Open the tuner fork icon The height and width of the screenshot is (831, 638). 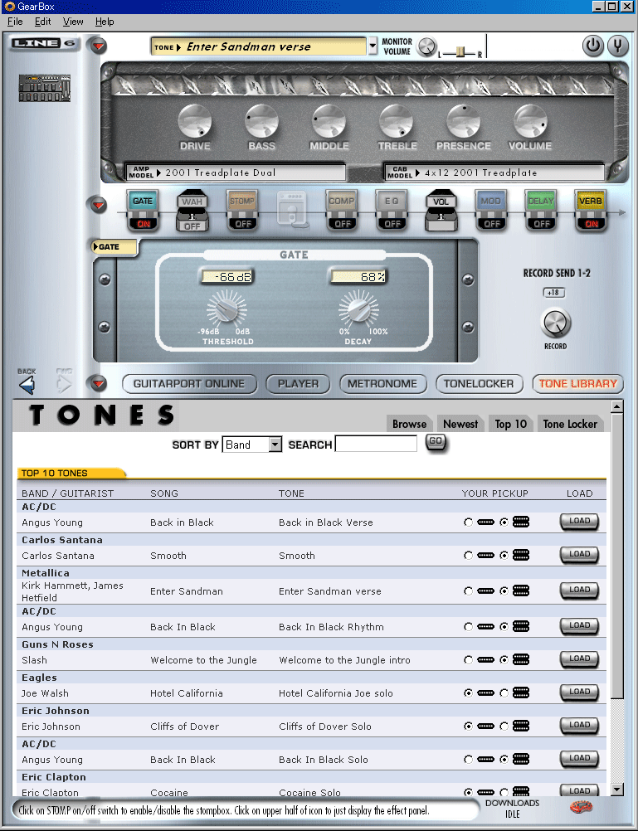pos(617,46)
